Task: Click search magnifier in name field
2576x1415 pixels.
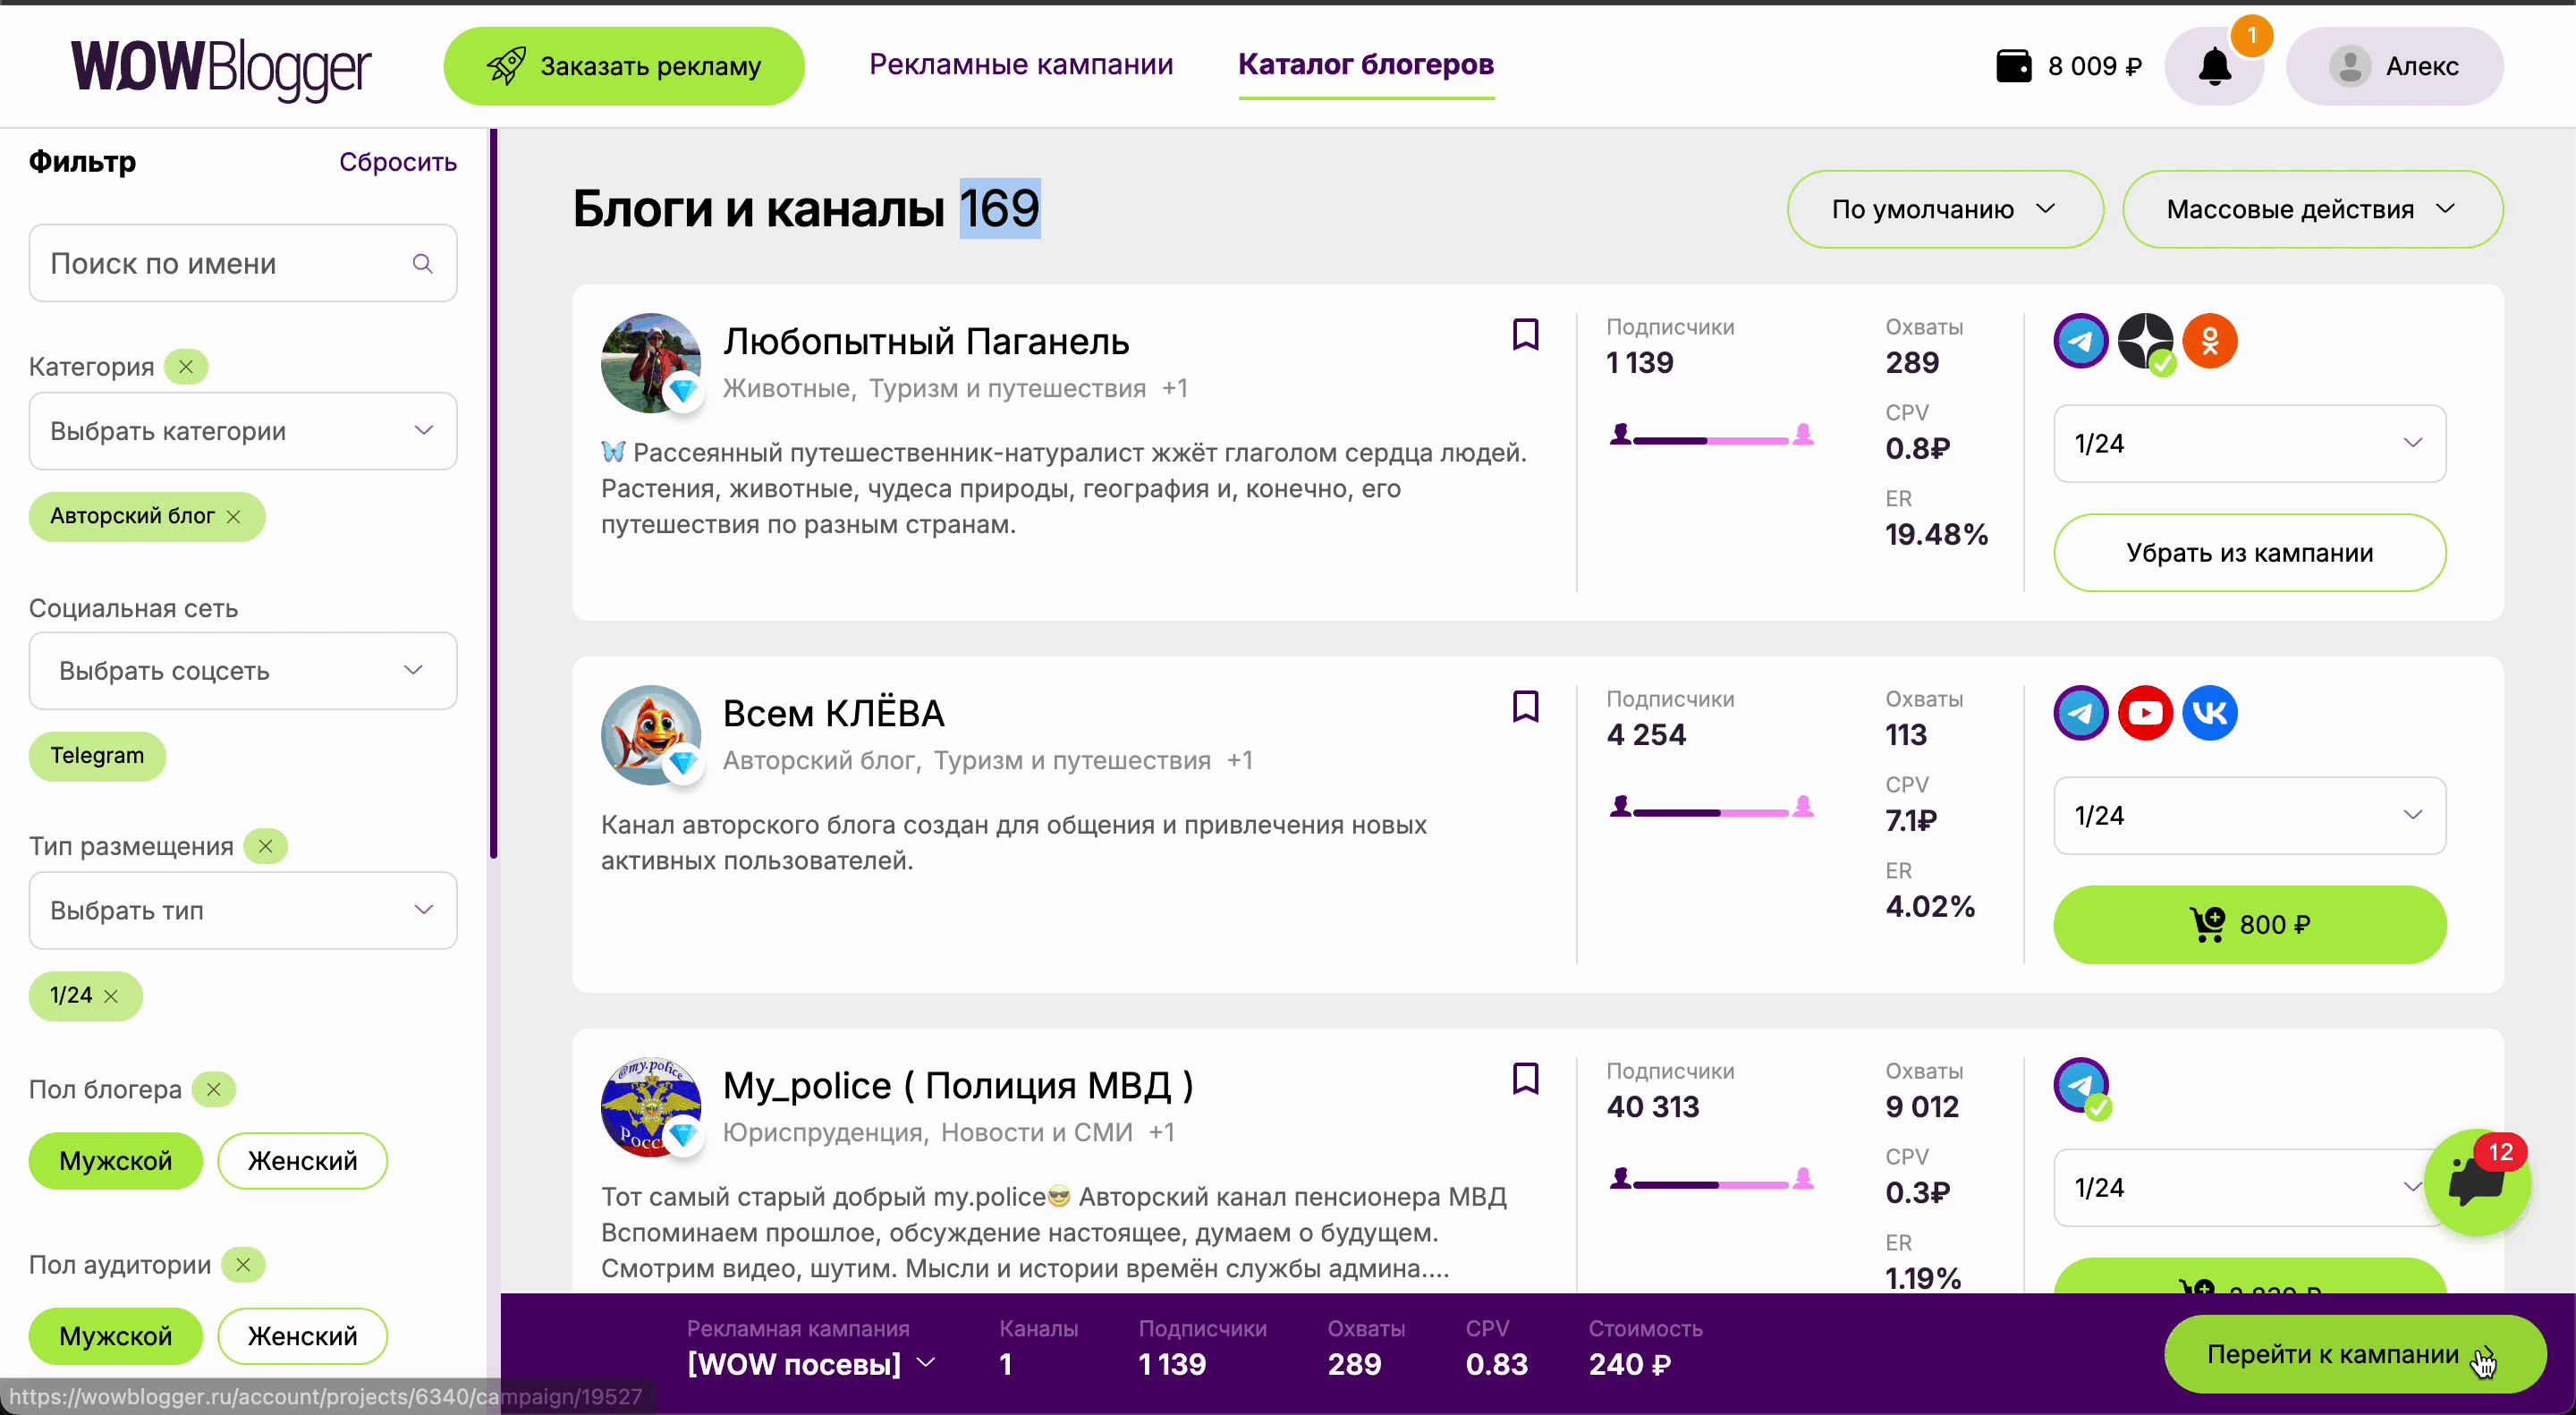Action: [x=423, y=263]
